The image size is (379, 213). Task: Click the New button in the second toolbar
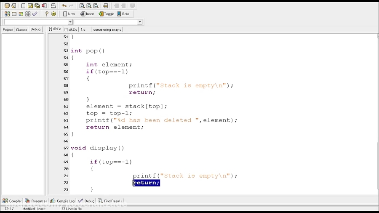coord(69,14)
